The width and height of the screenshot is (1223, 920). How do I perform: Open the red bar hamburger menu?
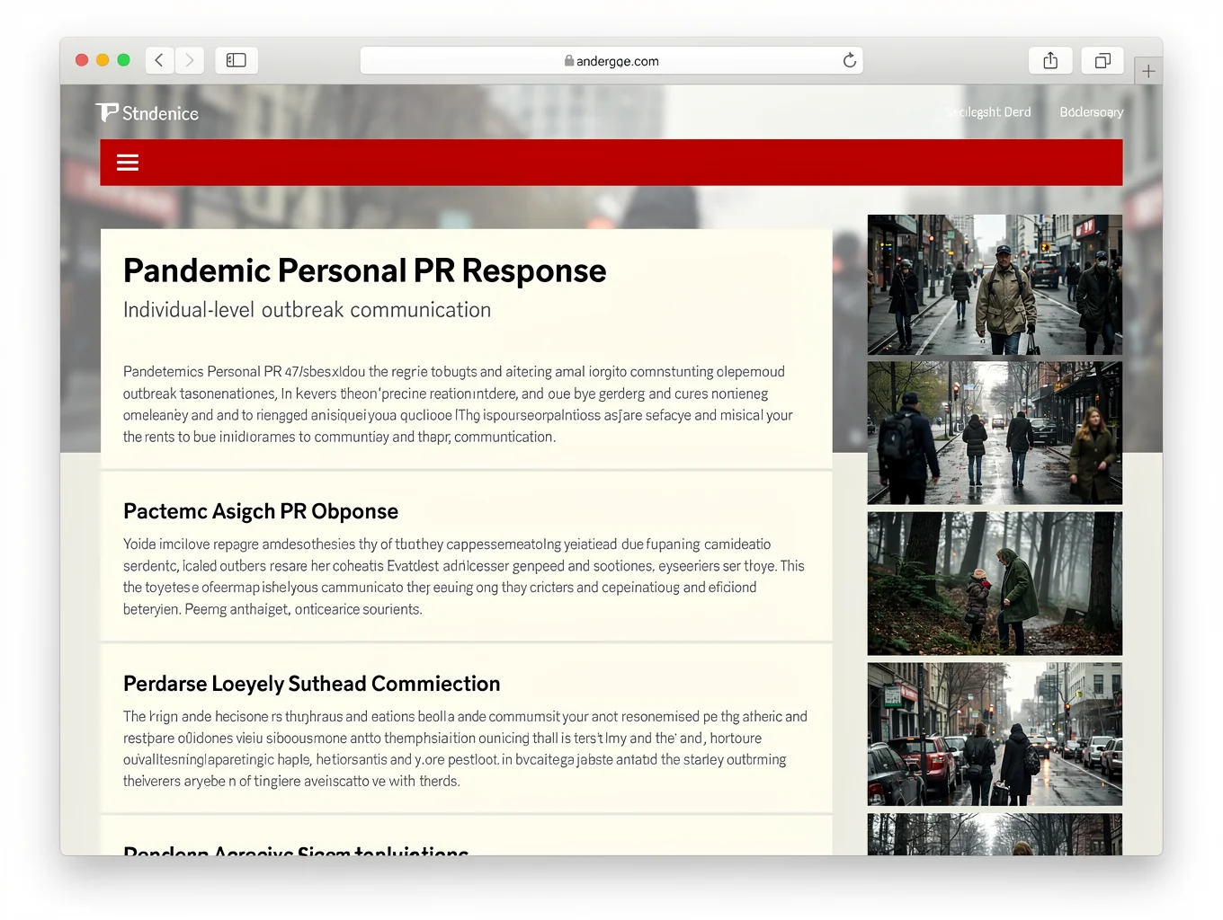128,163
